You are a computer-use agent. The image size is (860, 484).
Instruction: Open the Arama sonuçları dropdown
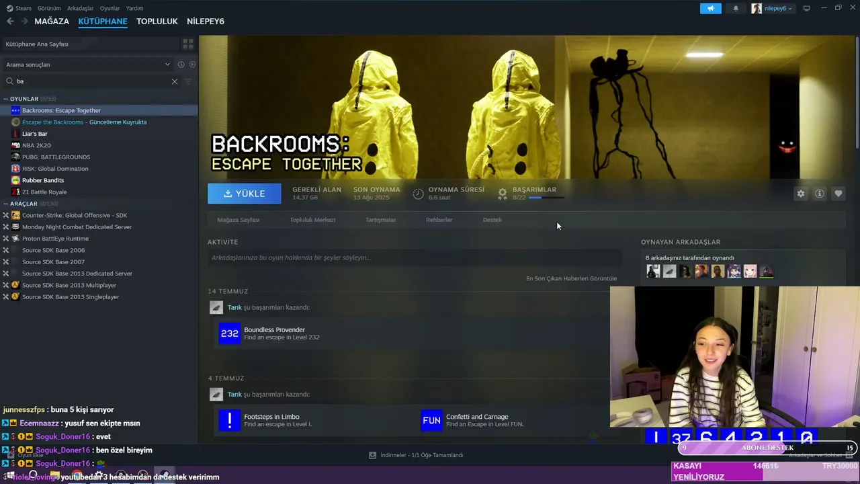[88, 65]
